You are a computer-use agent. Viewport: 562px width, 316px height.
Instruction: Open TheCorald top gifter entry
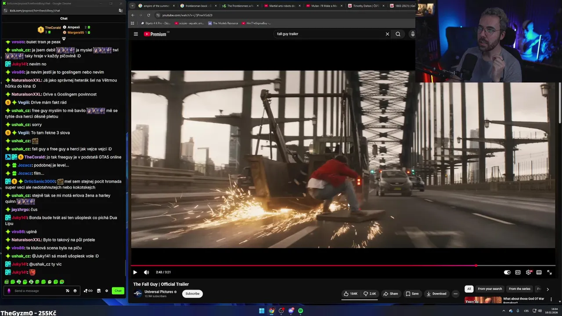[49, 29]
